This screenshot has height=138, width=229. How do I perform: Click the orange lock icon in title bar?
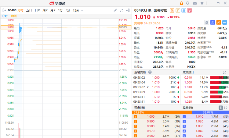(181, 3)
